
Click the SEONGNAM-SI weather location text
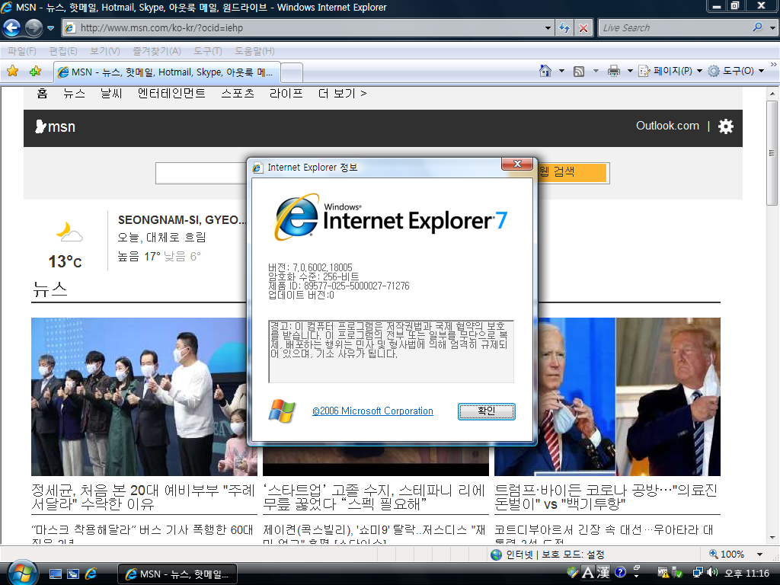coord(181,220)
